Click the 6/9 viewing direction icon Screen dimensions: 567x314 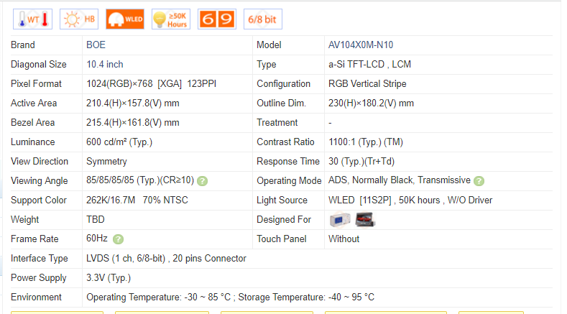217,19
